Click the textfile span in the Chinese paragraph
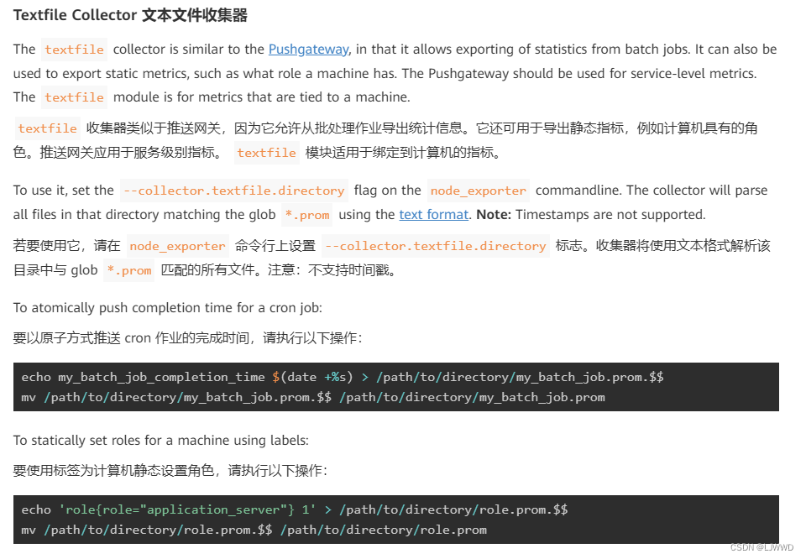Screen dimensions: 806x559 [46, 128]
